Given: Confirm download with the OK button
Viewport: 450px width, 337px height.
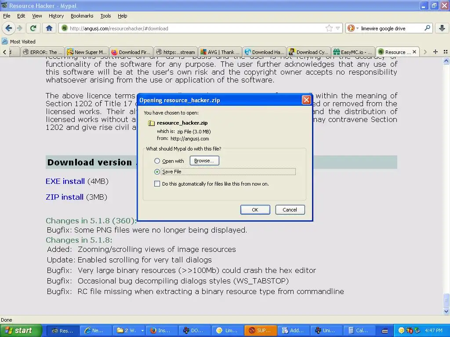Looking at the screenshot, I should (x=255, y=209).
